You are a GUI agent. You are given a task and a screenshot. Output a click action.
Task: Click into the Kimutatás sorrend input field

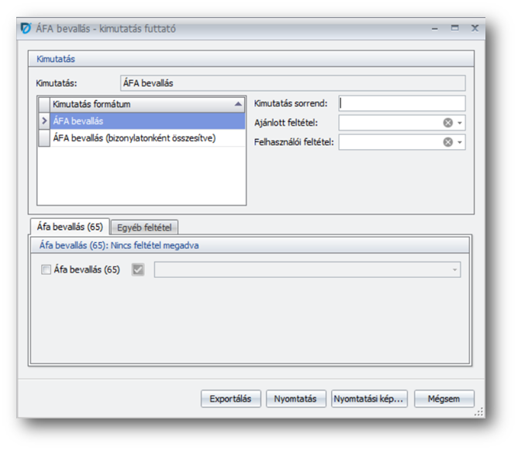tap(402, 103)
